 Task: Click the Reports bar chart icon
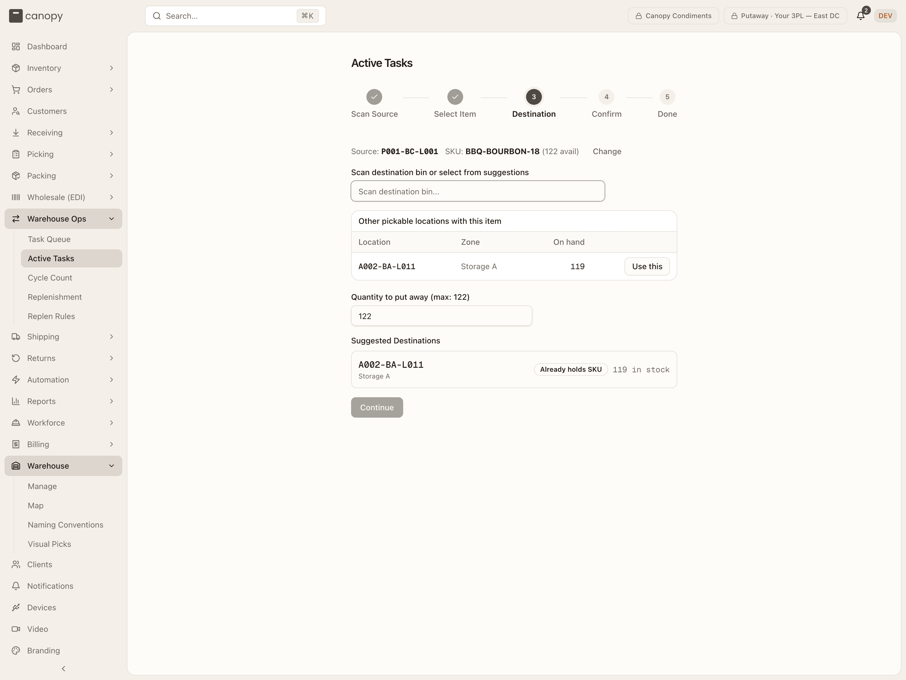16,401
